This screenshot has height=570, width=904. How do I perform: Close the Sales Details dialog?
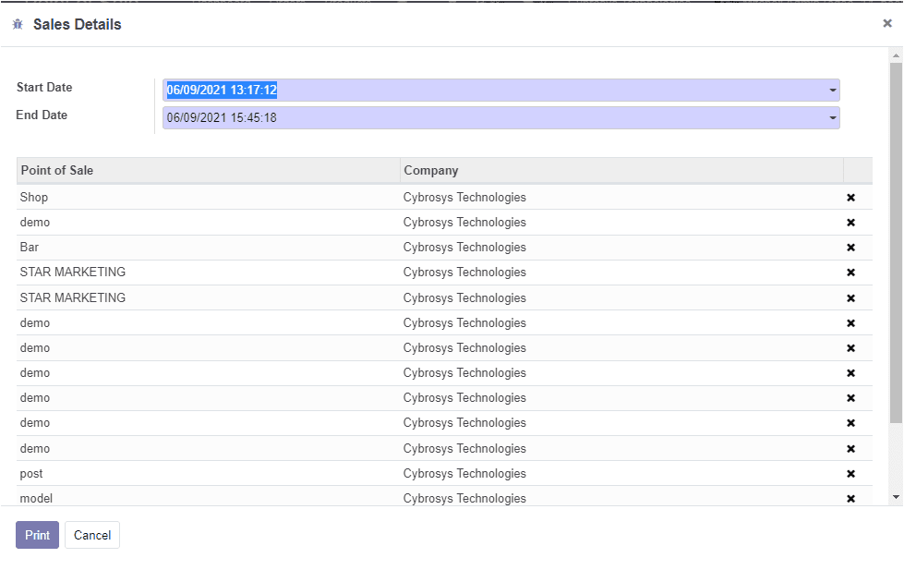point(887,23)
